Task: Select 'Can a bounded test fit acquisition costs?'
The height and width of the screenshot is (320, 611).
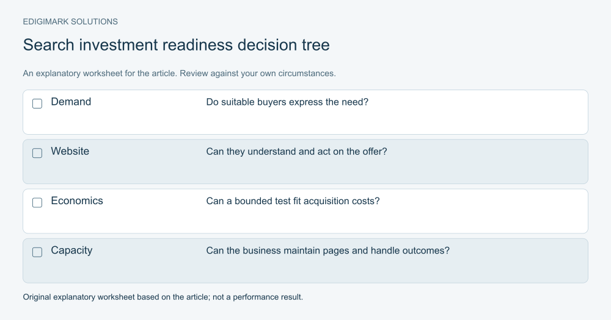Action: click(293, 201)
